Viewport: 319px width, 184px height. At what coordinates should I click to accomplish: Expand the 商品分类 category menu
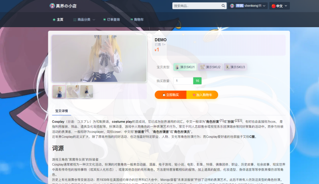(84, 20)
